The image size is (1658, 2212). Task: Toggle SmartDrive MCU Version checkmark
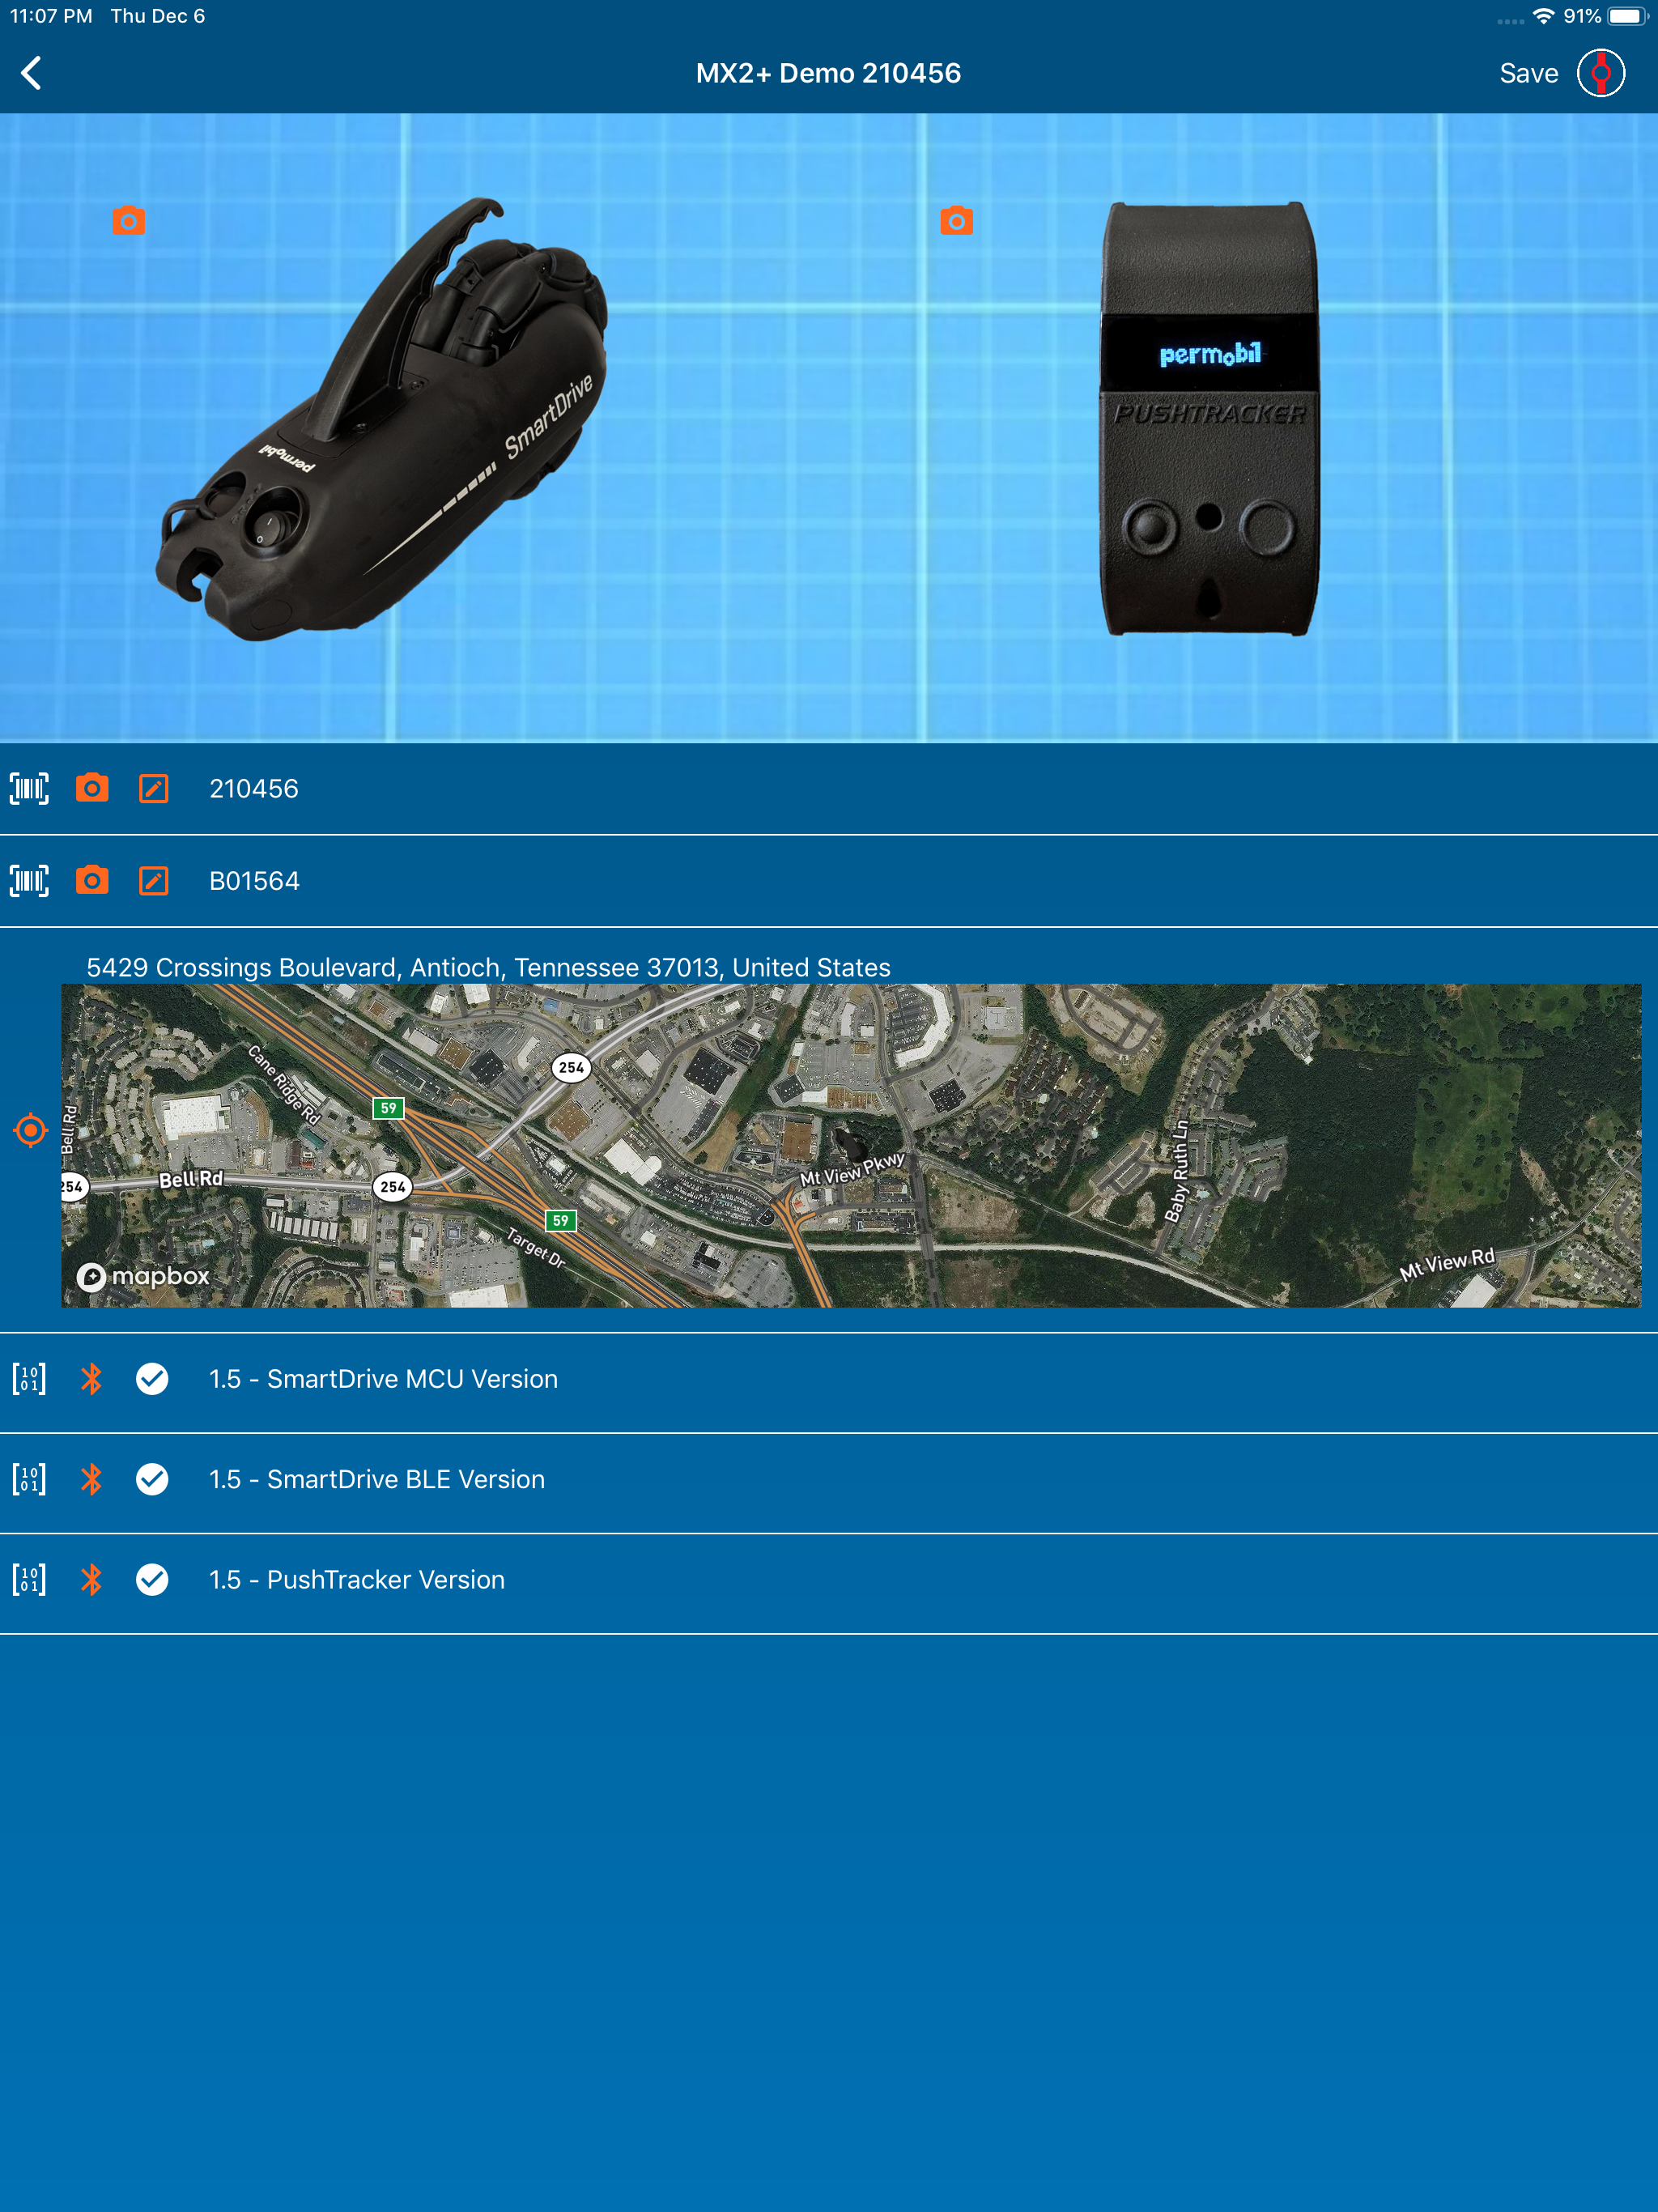click(x=152, y=1378)
